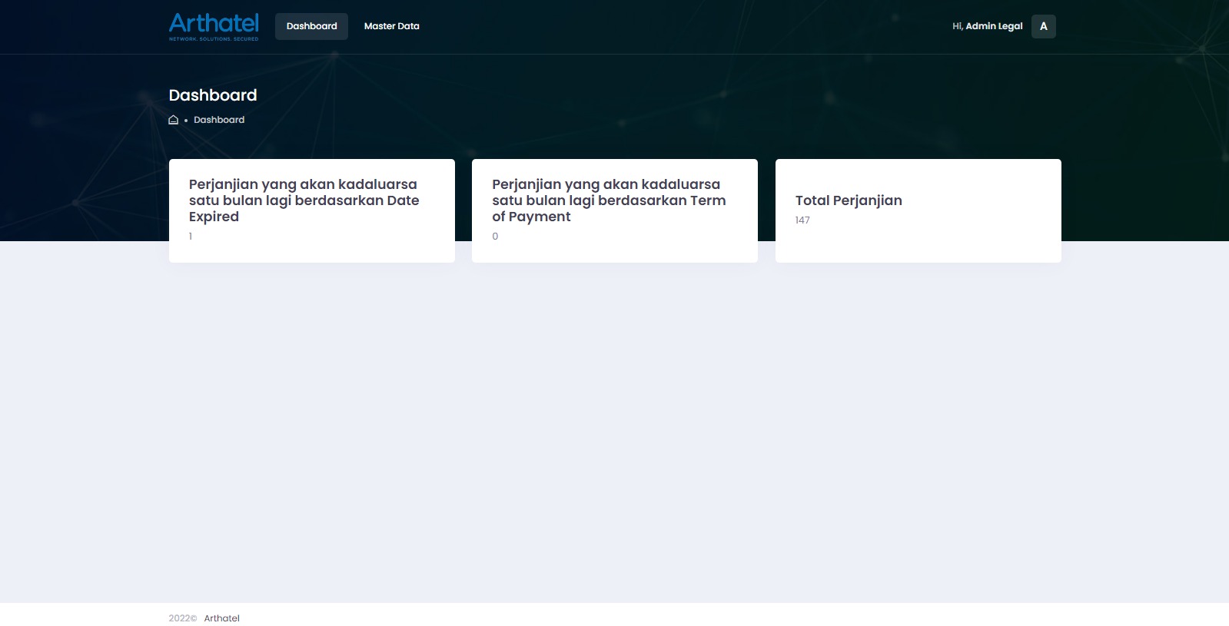Image resolution: width=1229 pixels, height=626 pixels.
Task: Click the 2022© copyright text in footer
Action: tap(183, 618)
